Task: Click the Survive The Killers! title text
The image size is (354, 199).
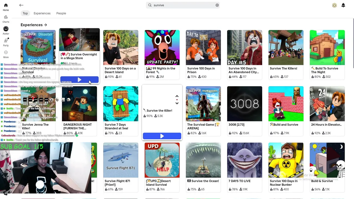Action: pos(283,69)
